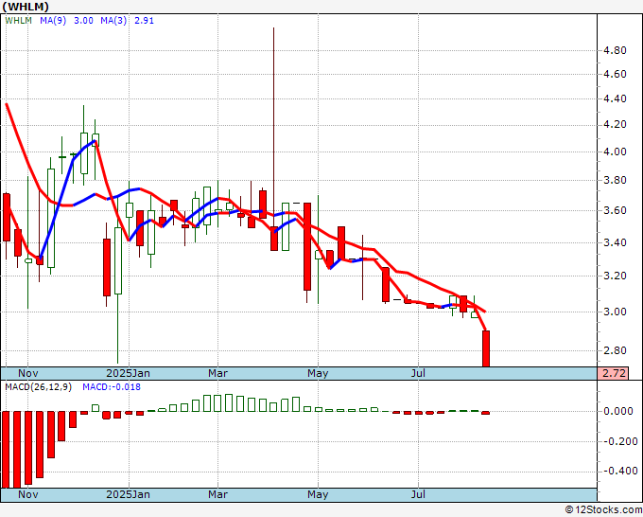Click the 3.00 price axis label

tap(616, 312)
